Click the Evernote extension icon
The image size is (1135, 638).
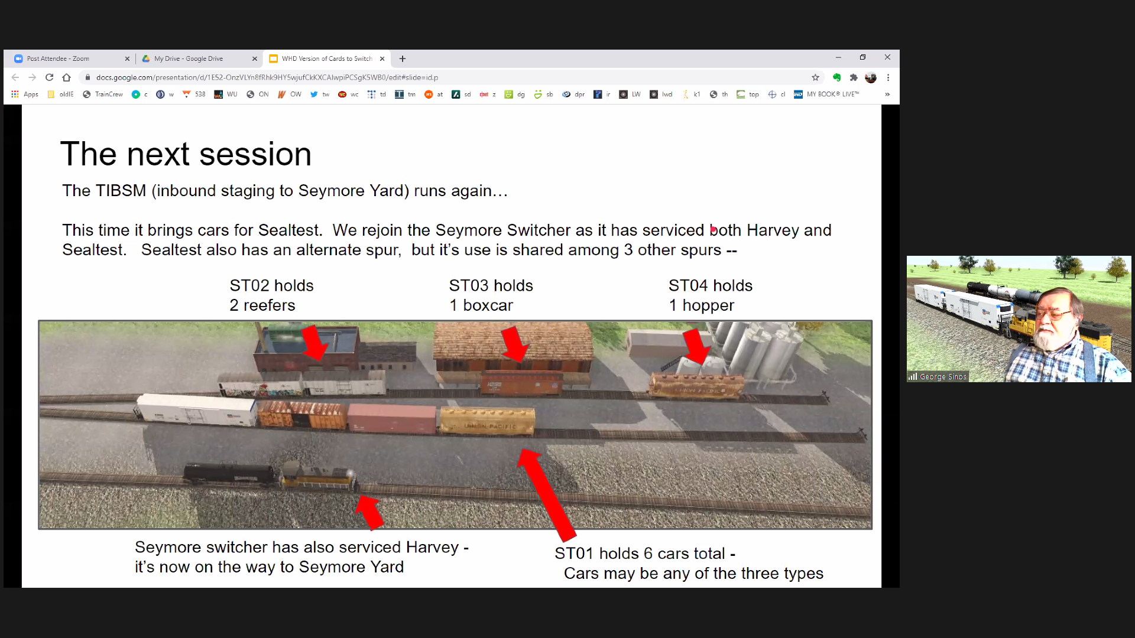click(836, 77)
